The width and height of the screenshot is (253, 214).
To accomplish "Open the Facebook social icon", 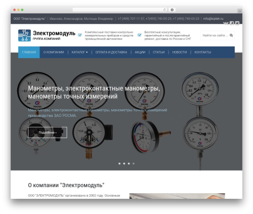I will (x=232, y=23).
